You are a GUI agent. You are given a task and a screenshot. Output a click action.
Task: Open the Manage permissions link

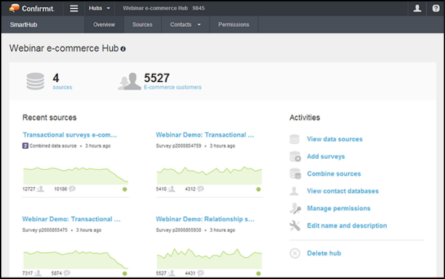point(338,208)
